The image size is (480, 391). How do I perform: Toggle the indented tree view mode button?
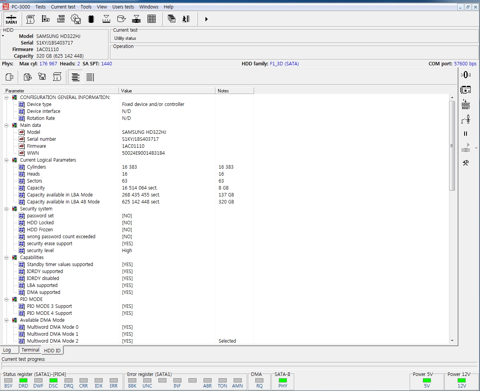pos(76,77)
